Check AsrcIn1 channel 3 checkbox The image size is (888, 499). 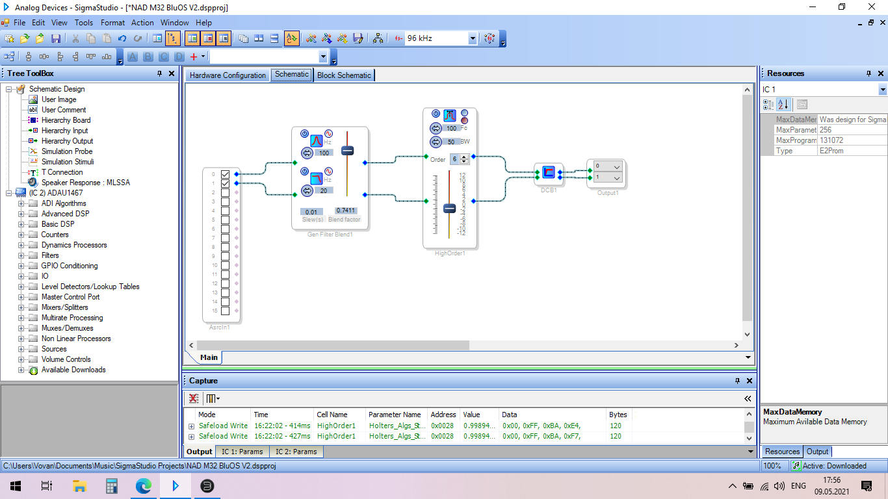click(225, 201)
